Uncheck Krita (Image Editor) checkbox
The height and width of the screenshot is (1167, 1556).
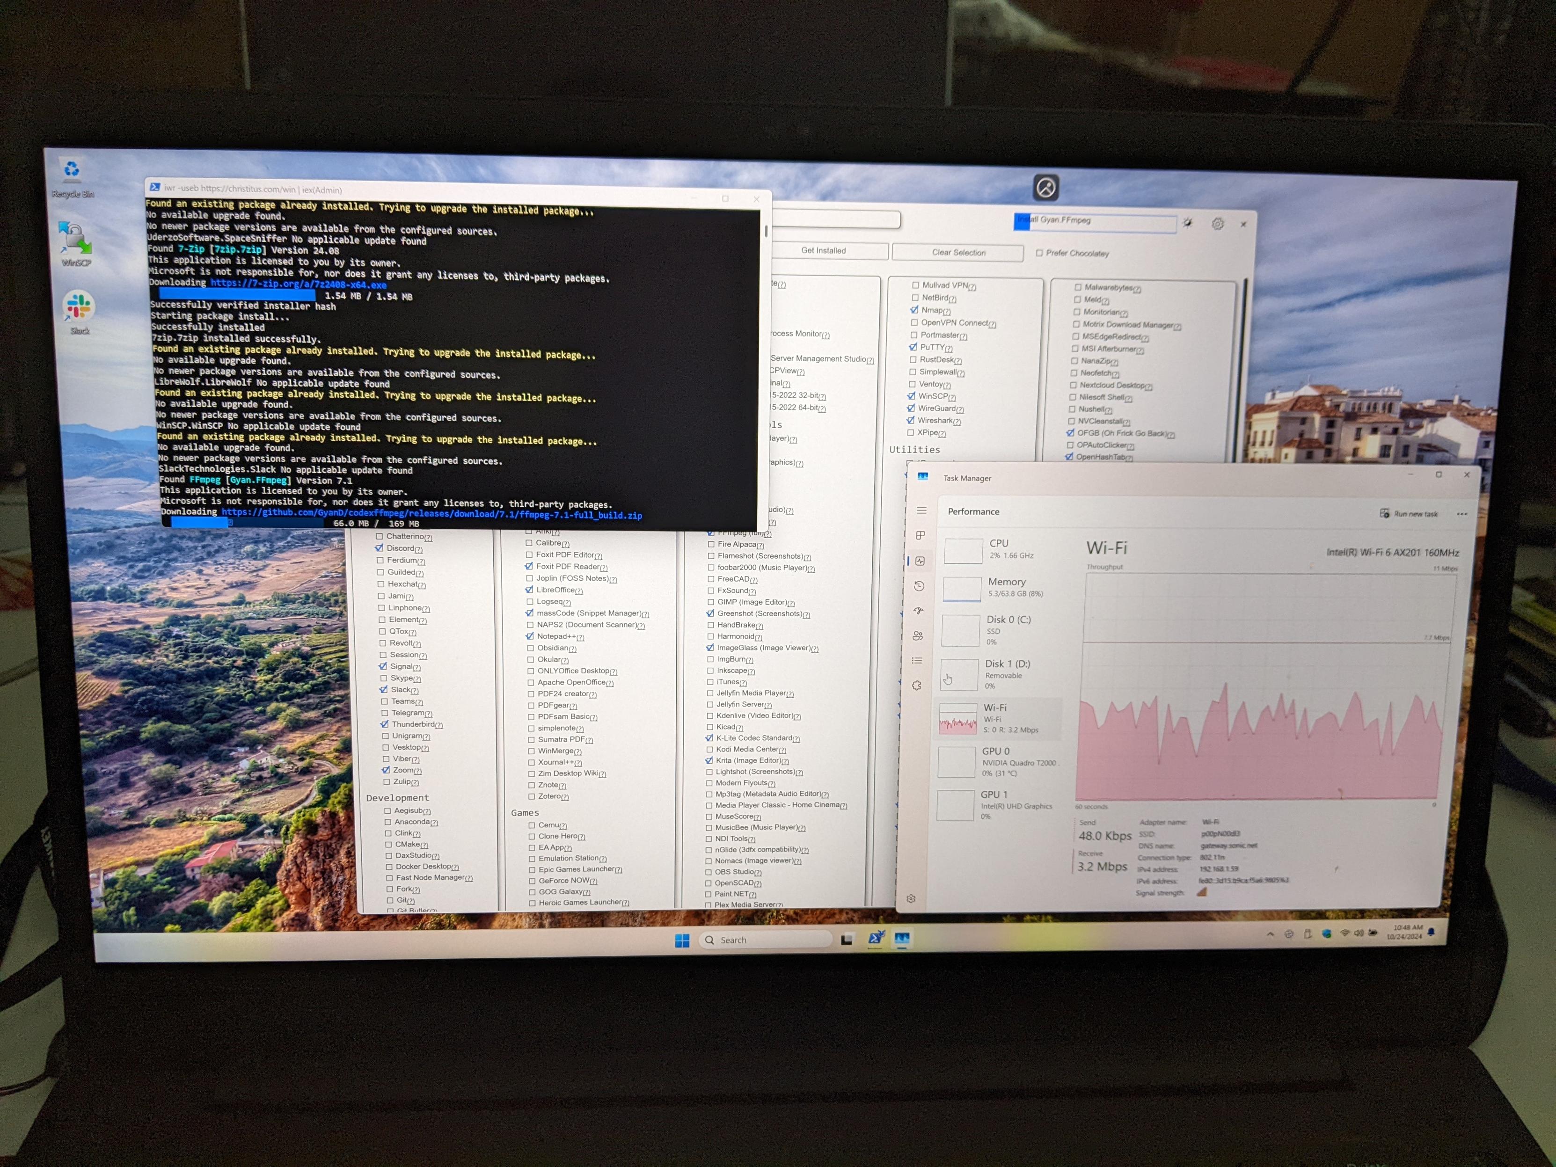click(709, 760)
